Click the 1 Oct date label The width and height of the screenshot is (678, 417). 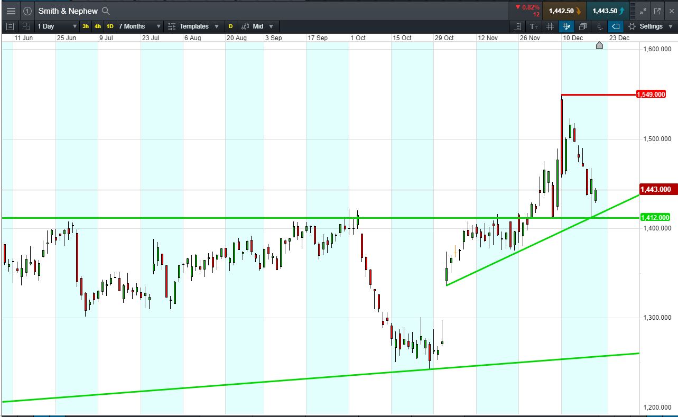(358, 38)
